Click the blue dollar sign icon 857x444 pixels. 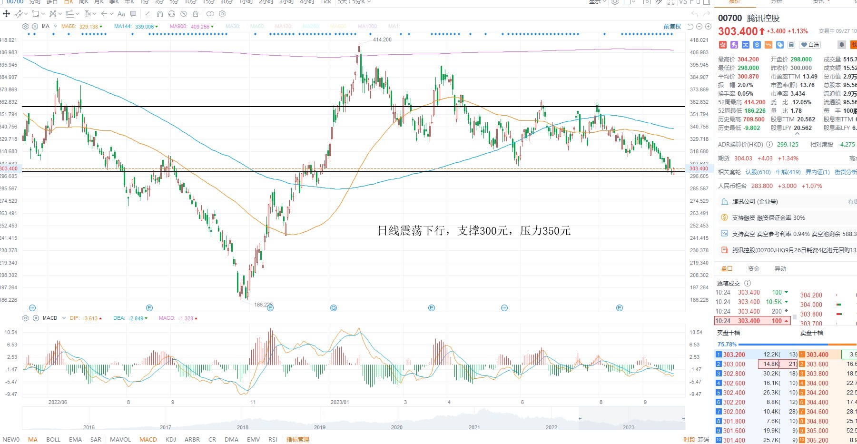click(x=757, y=45)
